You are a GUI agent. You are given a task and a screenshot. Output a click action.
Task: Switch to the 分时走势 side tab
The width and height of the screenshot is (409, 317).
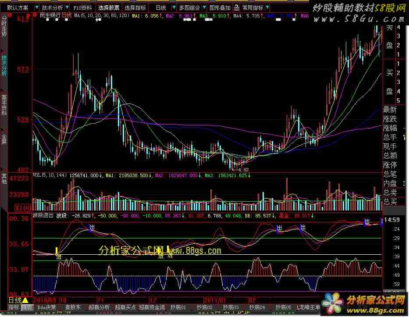coord(4,26)
